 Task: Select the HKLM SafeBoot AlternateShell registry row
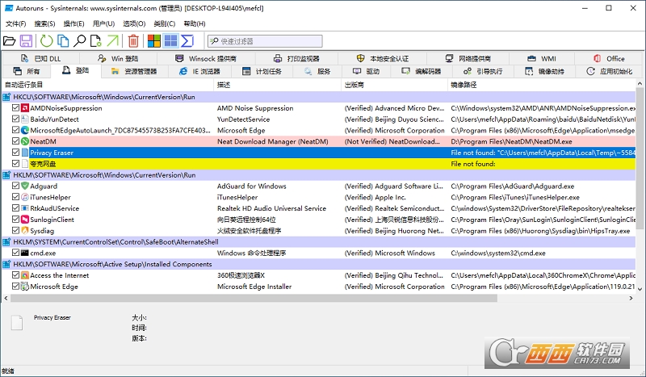click(318, 242)
